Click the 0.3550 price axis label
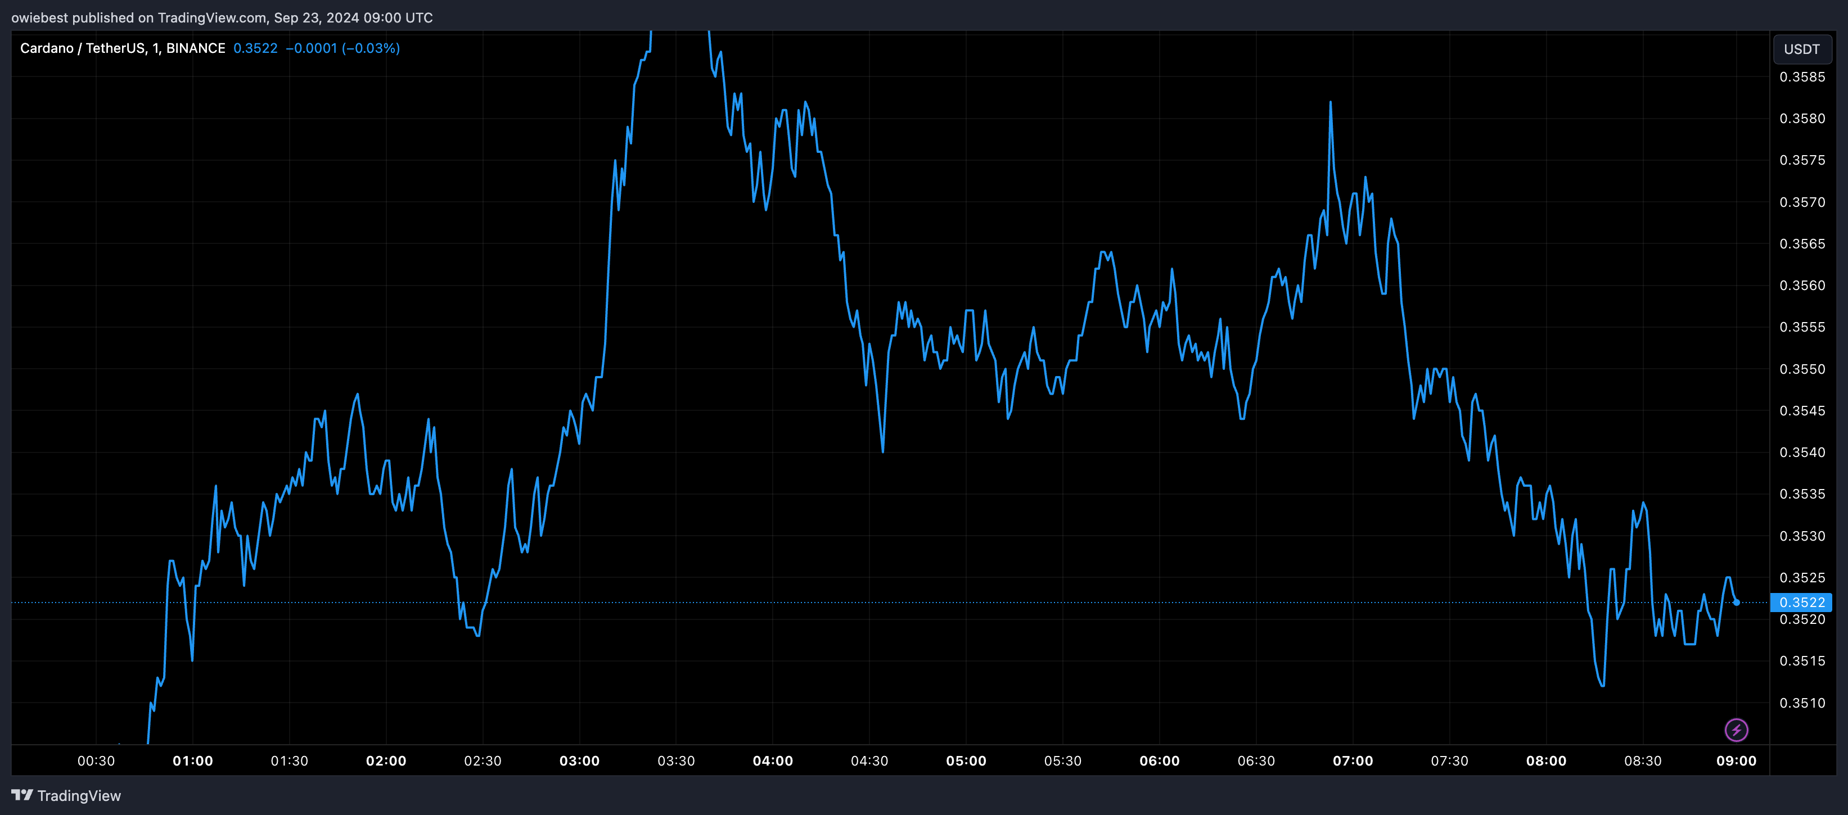 (x=1802, y=369)
